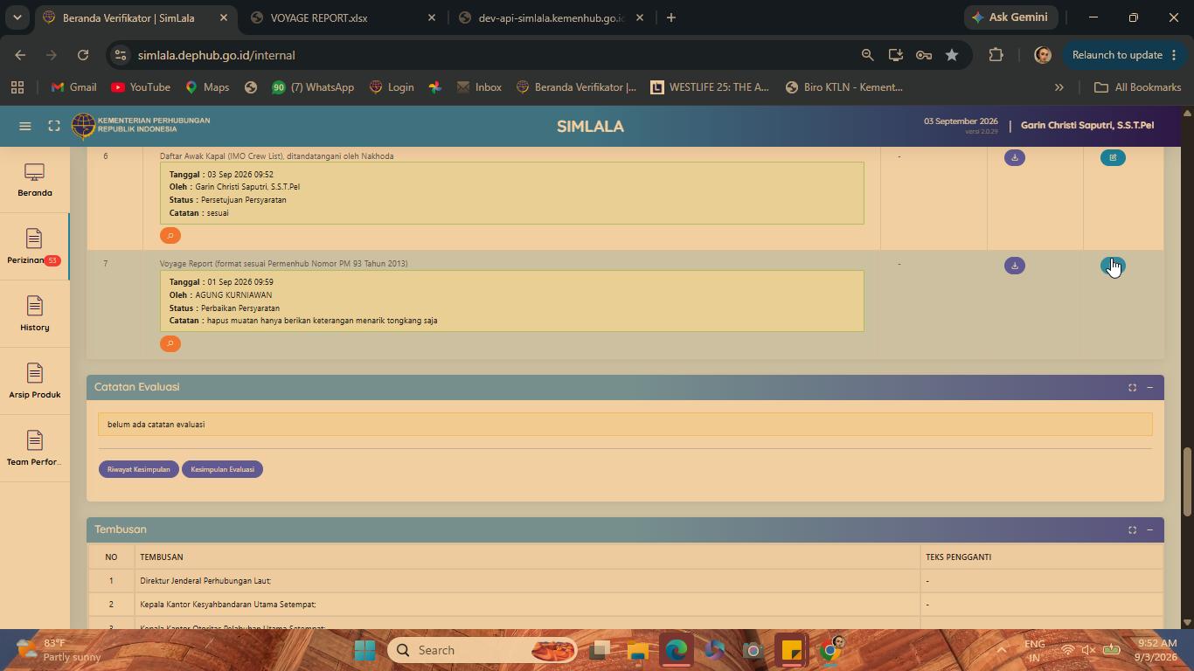Open Arsip Produk sidebar item
The height and width of the screenshot is (671, 1194).
(x=34, y=382)
